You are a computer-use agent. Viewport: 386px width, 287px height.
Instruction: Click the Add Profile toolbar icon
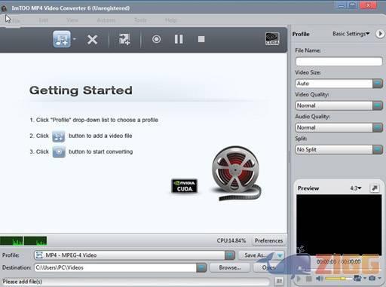pos(124,39)
